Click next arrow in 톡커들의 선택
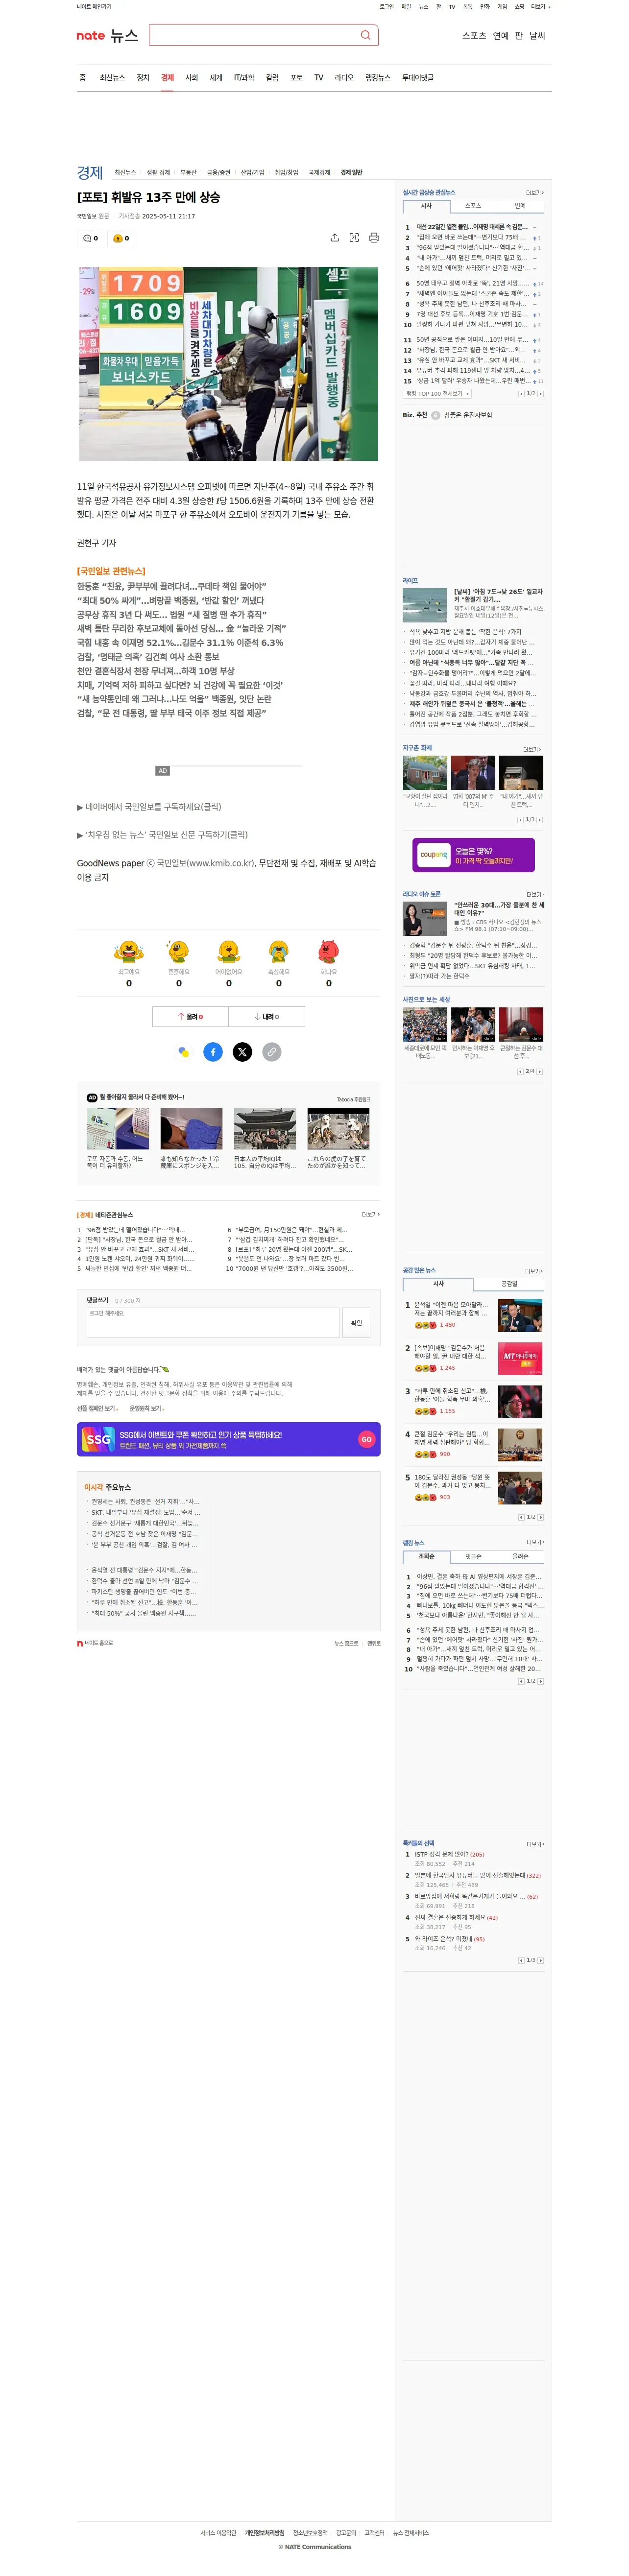The image size is (629, 2576). pos(541,1960)
